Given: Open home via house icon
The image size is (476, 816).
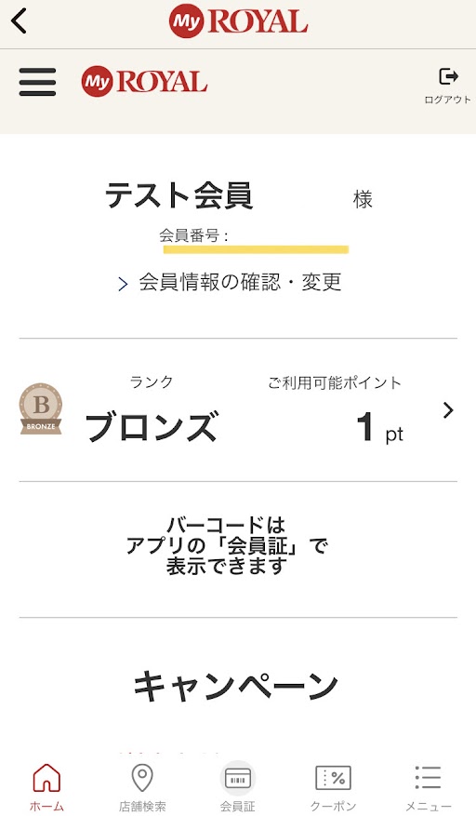Looking at the screenshot, I should [x=46, y=778].
